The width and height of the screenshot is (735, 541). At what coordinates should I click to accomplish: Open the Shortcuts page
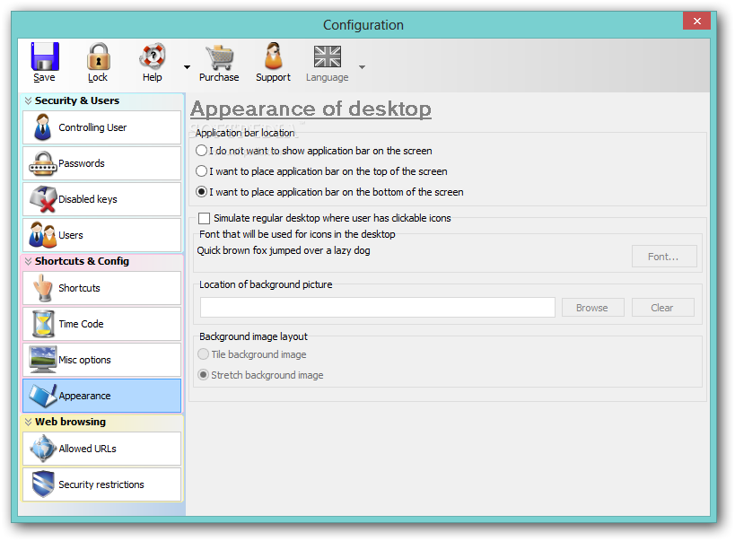tap(101, 288)
